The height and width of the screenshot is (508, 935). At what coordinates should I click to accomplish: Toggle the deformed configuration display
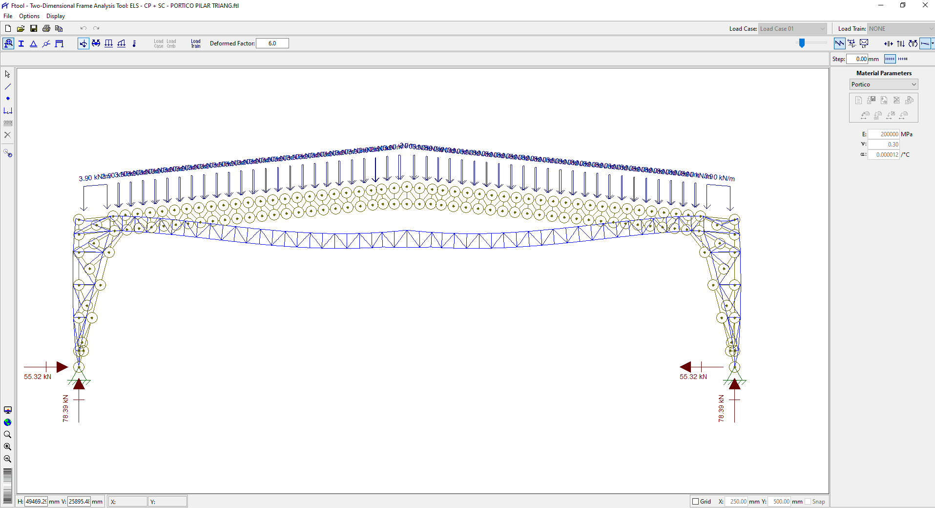click(925, 43)
